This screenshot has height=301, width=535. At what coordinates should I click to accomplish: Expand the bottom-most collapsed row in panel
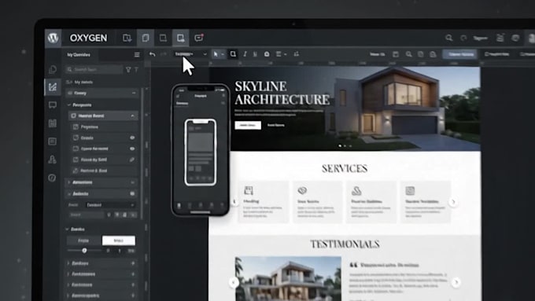101,295
